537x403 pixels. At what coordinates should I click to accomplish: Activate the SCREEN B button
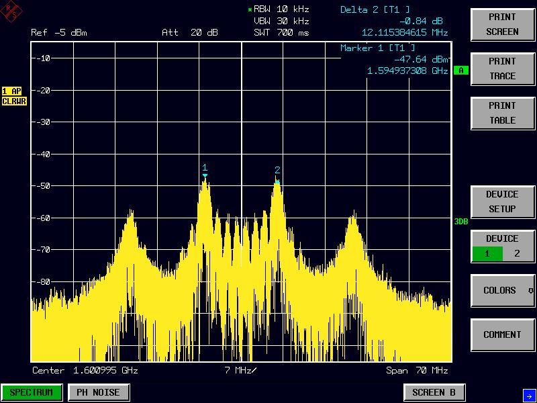click(x=434, y=392)
